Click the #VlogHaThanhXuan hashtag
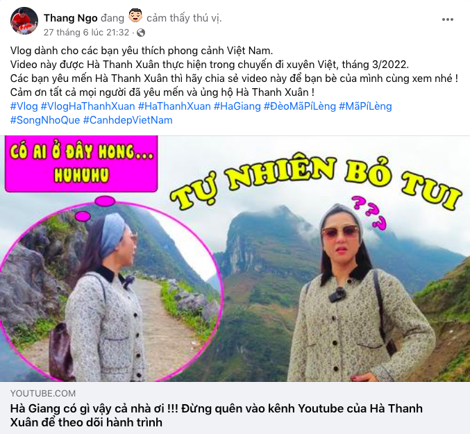This screenshot has width=470, height=434. [x=88, y=106]
